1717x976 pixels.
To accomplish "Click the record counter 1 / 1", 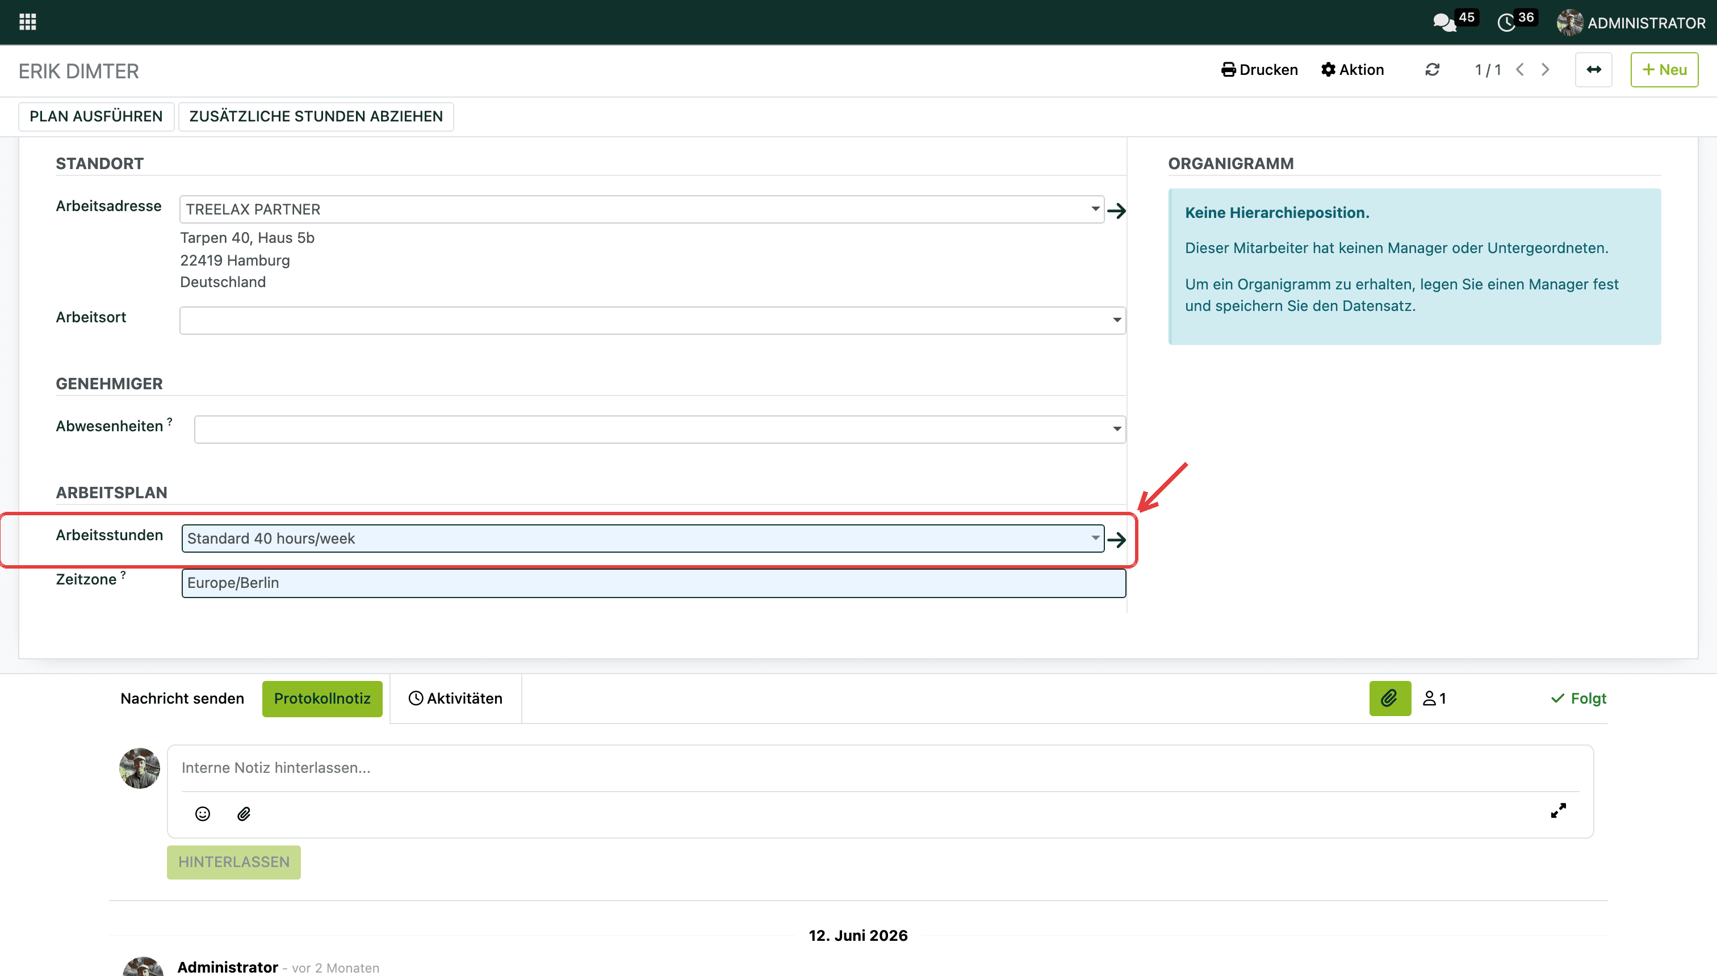I will click(1488, 70).
